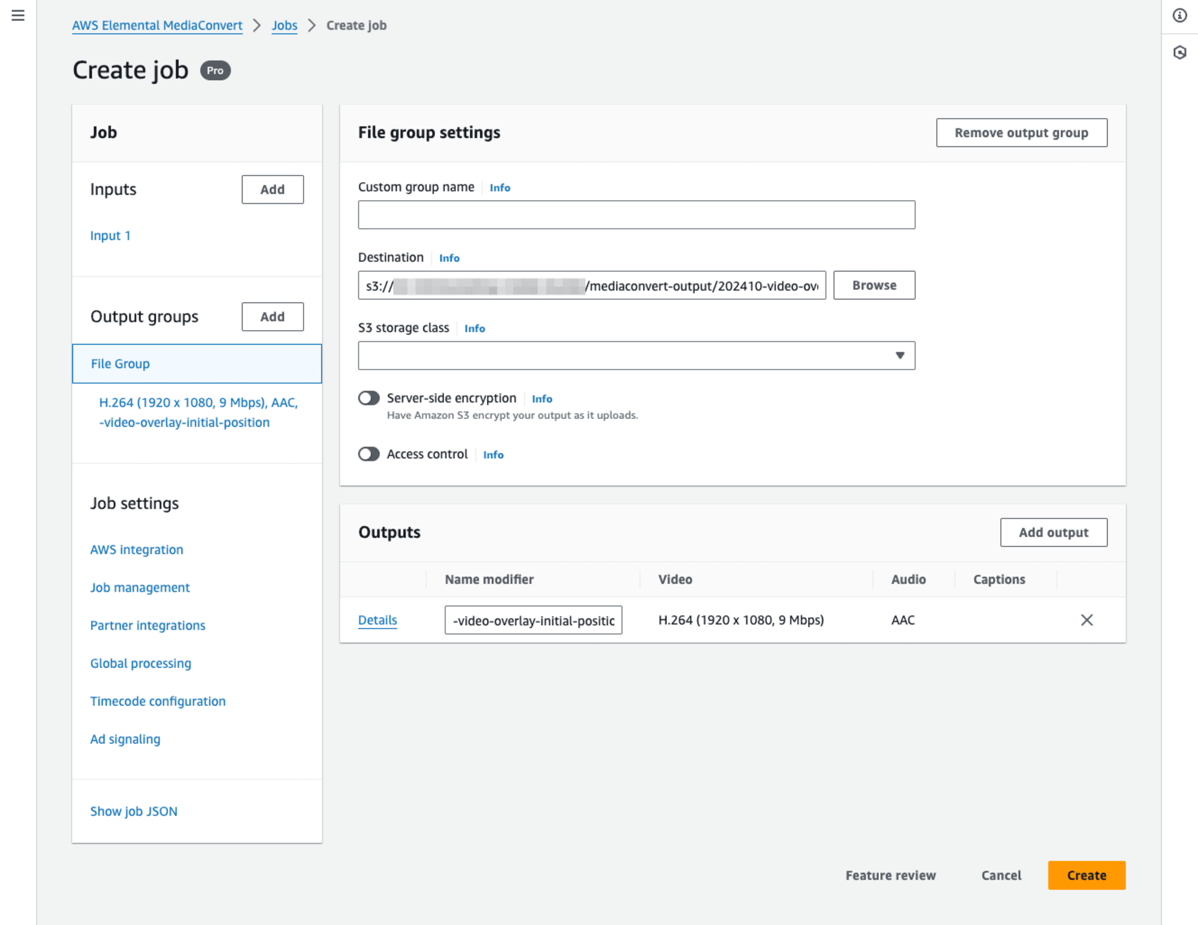Open Job management settings

click(140, 587)
